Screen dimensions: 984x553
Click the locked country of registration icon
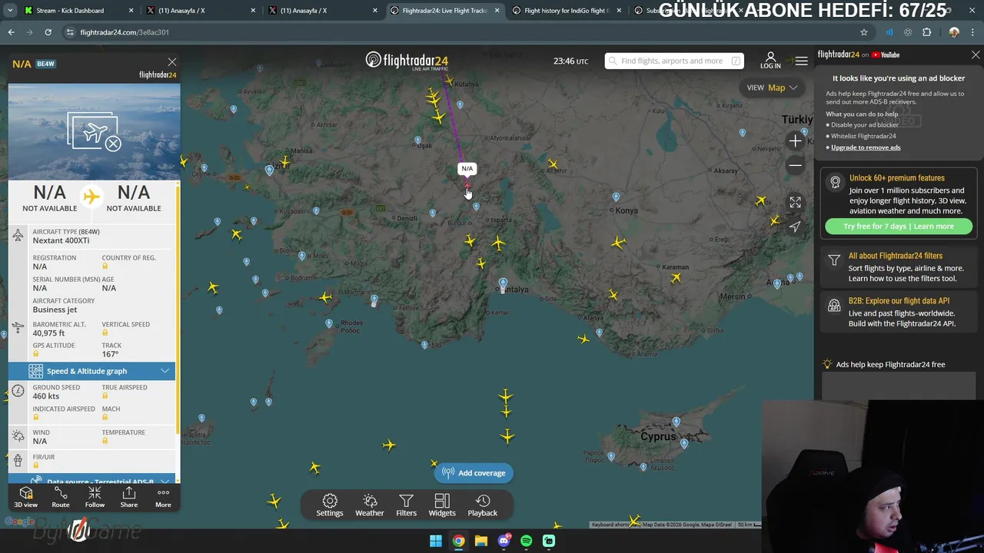(x=105, y=266)
